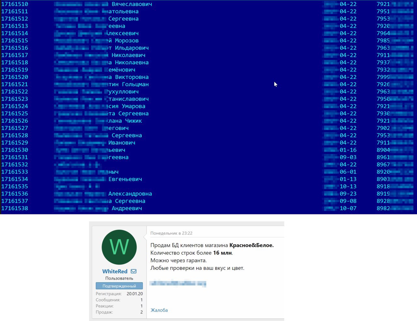Image resolution: width=417 pixels, height=321 pixels.
Task: Click the name Евгеньевич
Action: click(x=125, y=179)
